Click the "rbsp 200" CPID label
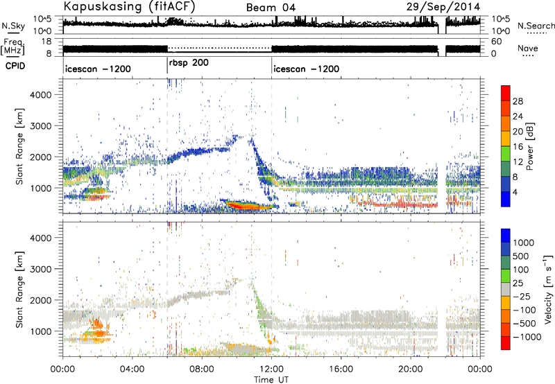 (189, 63)
